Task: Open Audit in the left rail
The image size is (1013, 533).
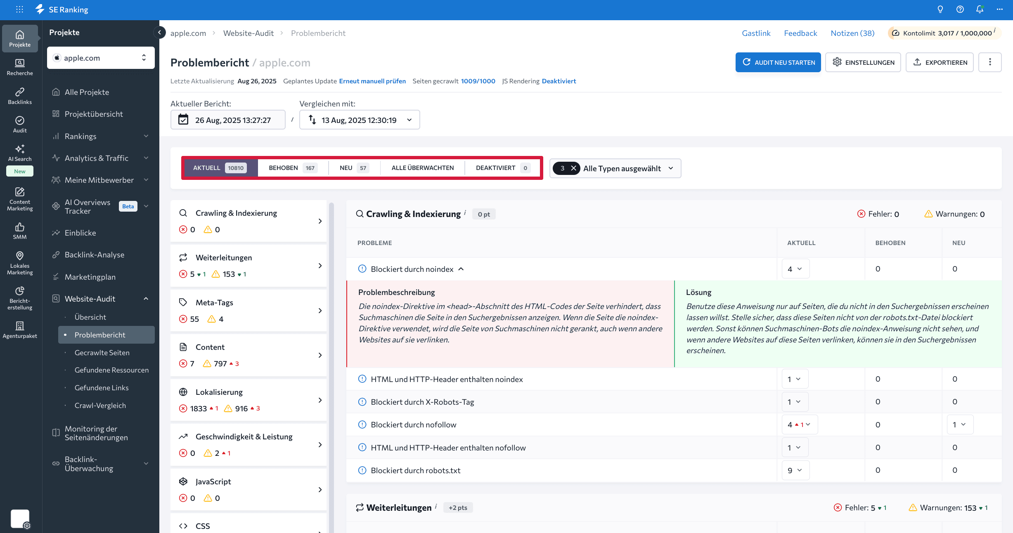Action: [x=20, y=124]
